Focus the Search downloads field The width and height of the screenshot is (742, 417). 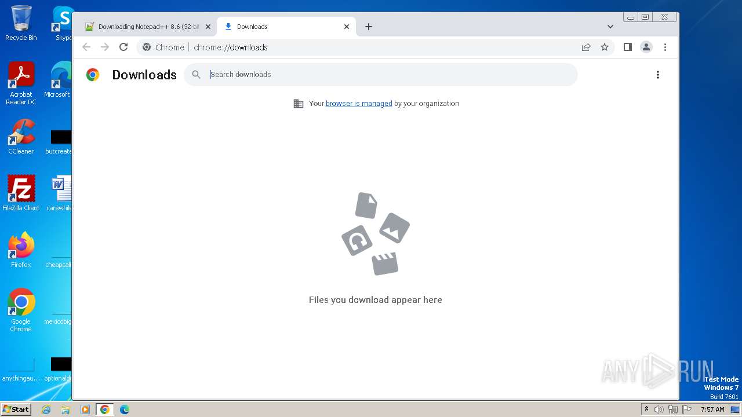[x=380, y=75]
